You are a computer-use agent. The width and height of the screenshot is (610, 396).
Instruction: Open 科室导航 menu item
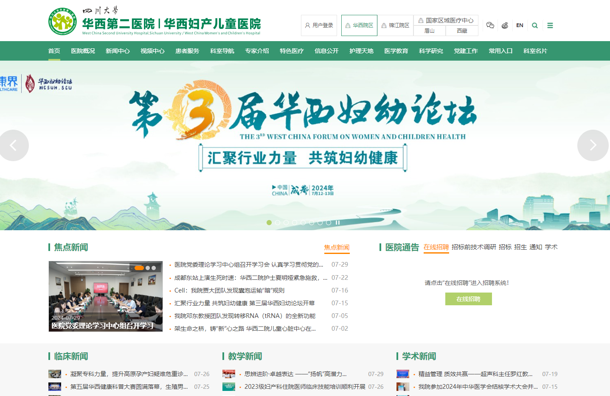click(222, 51)
